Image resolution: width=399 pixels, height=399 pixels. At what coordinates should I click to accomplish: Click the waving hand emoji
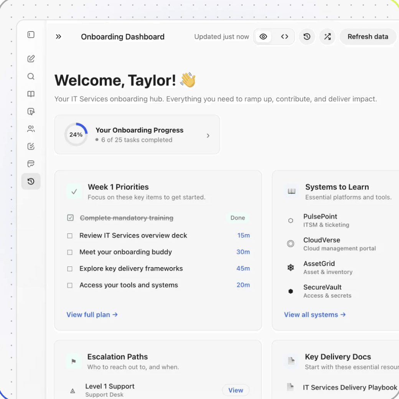tap(188, 80)
